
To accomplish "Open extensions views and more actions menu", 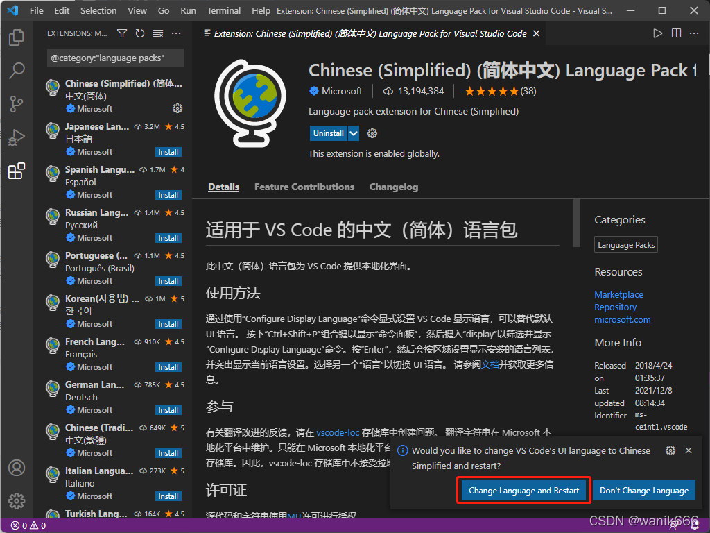I will [176, 33].
